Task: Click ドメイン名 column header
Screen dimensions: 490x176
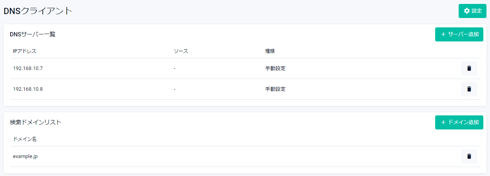Action: (25, 139)
